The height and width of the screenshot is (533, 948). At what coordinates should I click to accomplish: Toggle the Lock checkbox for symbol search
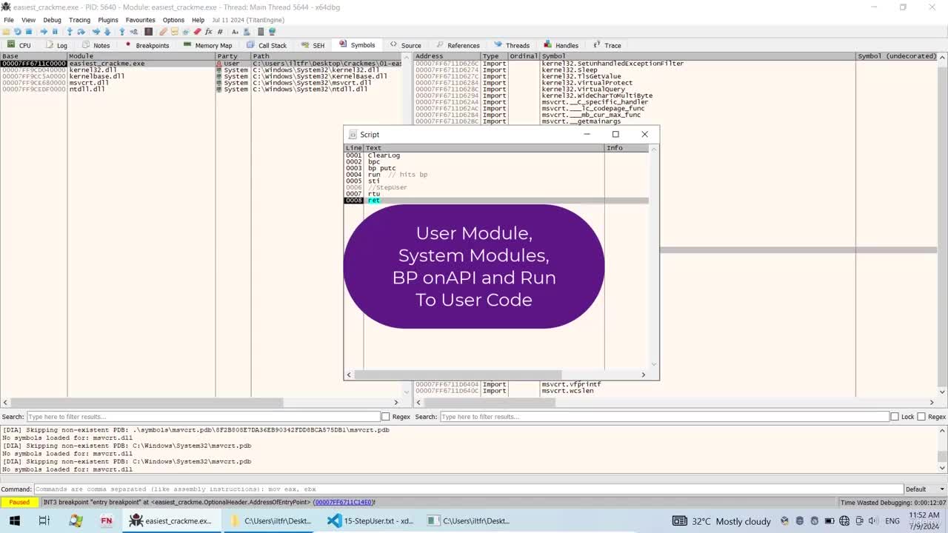click(x=895, y=417)
